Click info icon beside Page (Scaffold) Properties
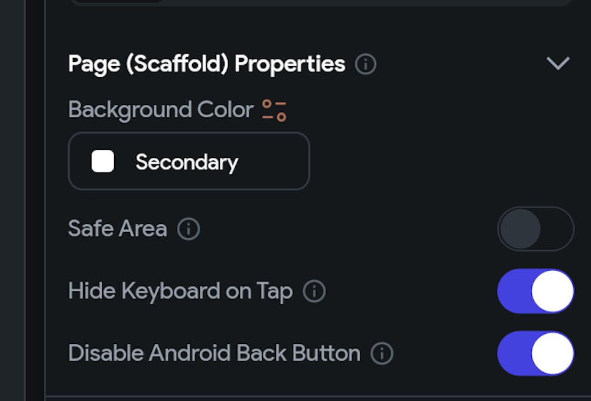The image size is (591, 401). coord(365,64)
